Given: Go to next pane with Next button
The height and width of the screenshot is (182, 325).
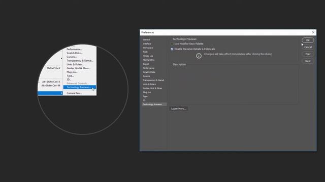Looking at the screenshot, I should tap(308, 61).
